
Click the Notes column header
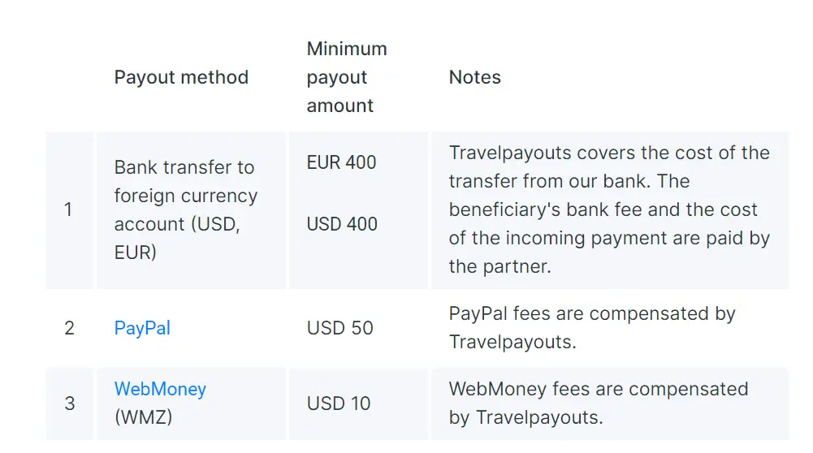point(474,77)
